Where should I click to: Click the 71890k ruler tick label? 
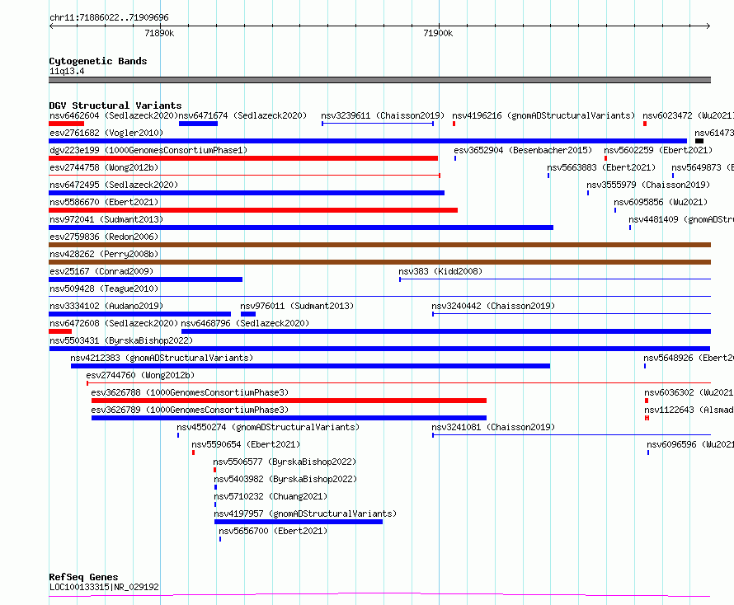click(159, 33)
